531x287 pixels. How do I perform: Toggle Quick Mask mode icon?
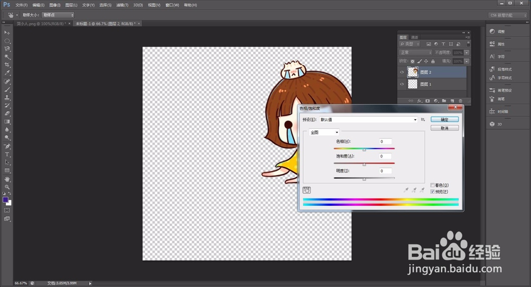(x=7, y=210)
